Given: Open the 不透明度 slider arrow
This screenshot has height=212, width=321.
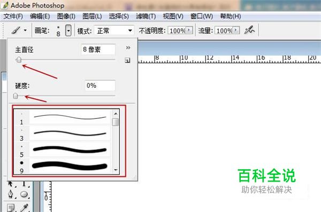Looking at the screenshot, I should pyautogui.click(x=189, y=31).
